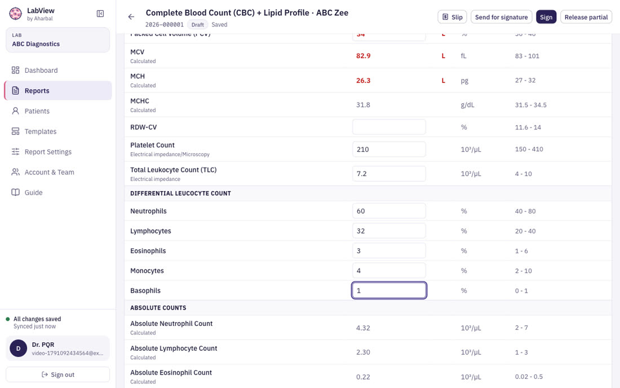Click the Platelet Count input field
This screenshot has width=620, height=388.
pos(389,149)
